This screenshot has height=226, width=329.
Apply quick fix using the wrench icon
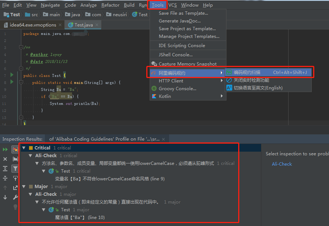pos(15,197)
